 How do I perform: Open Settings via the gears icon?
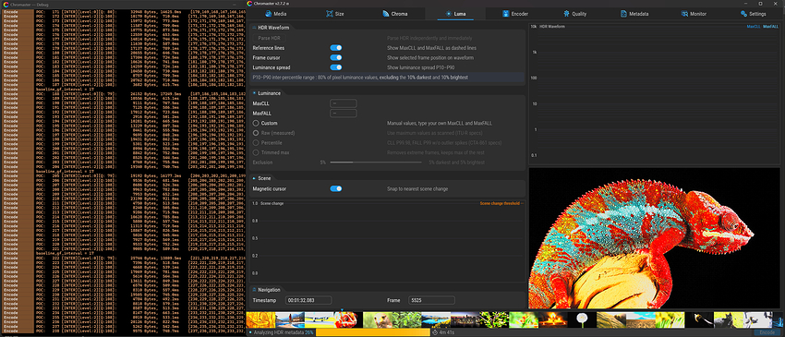(743, 14)
